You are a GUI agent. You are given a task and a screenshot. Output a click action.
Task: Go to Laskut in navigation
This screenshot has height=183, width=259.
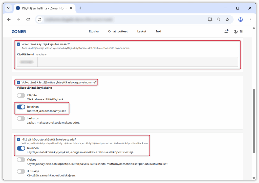click(142, 31)
